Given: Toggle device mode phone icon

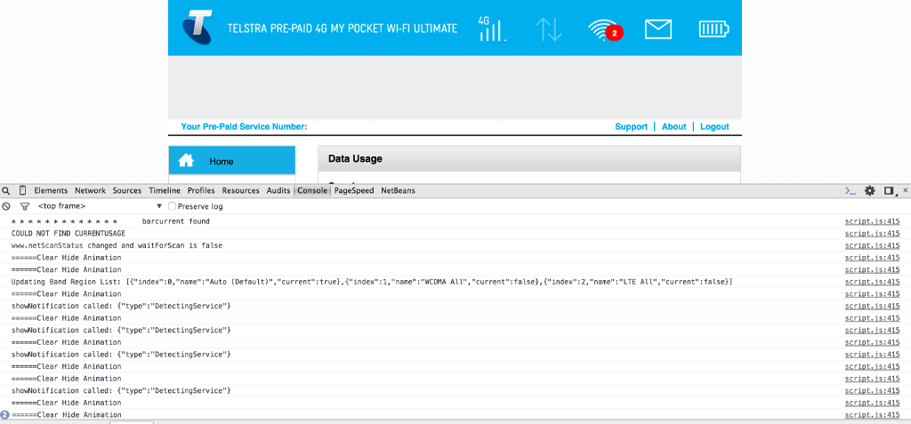Looking at the screenshot, I should pos(22,190).
